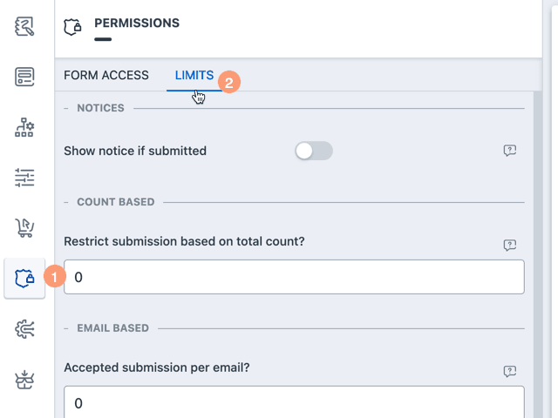The width and height of the screenshot is (558, 418).
Task: Open the sliders settings sidebar icon
Action: [24, 178]
